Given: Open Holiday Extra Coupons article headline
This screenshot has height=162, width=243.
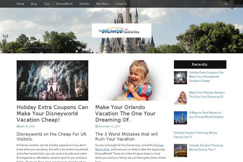Looking at the screenshot, I should 52,113.
